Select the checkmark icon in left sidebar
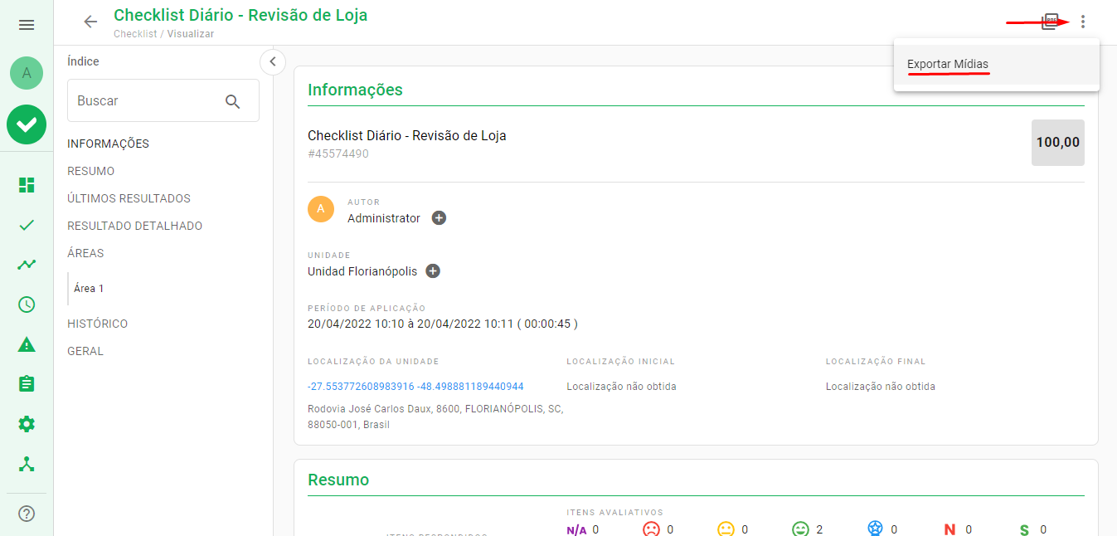Viewport: 1117px width, 536px height. click(x=26, y=224)
